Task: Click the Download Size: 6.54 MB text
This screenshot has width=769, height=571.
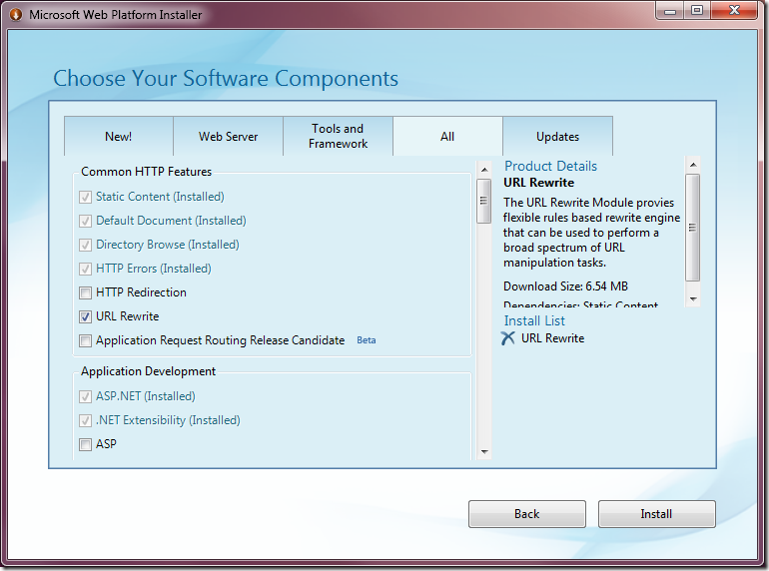Action: tap(565, 286)
